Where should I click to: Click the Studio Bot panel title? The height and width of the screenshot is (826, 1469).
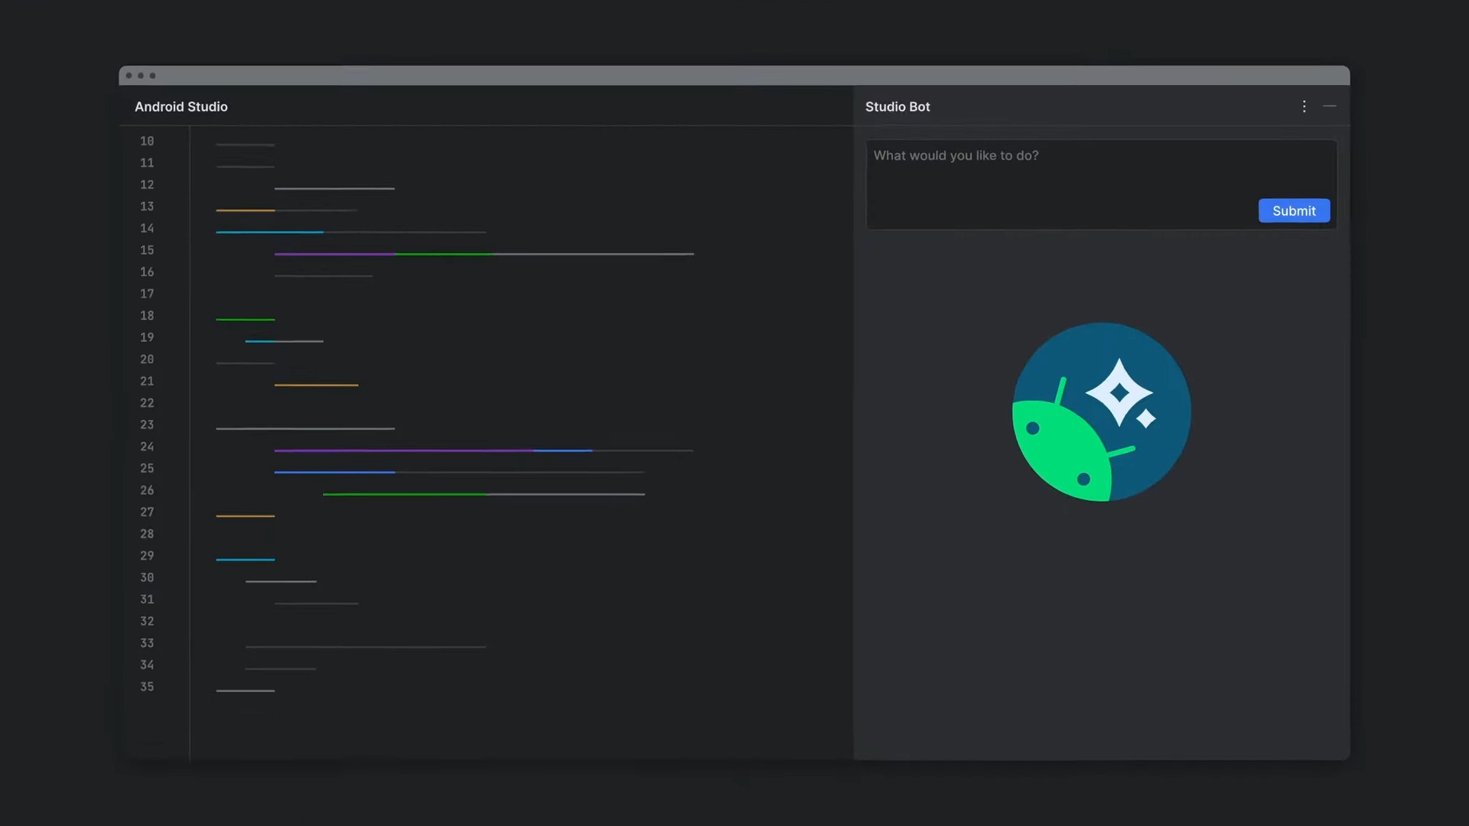point(897,106)
